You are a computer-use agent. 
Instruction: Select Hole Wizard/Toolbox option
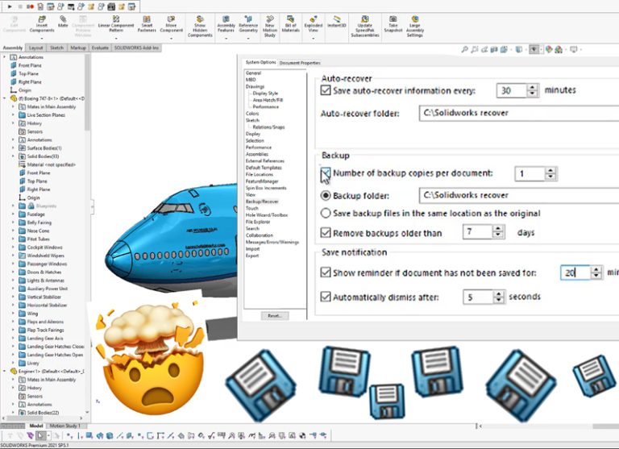click(x=267, y=214)
